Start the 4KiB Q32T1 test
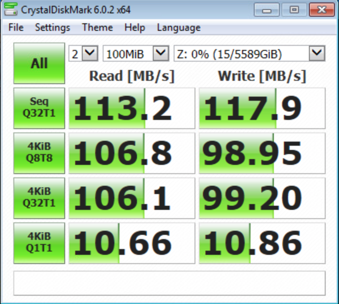This screenshot has height=304, width=339. (39, 198)
